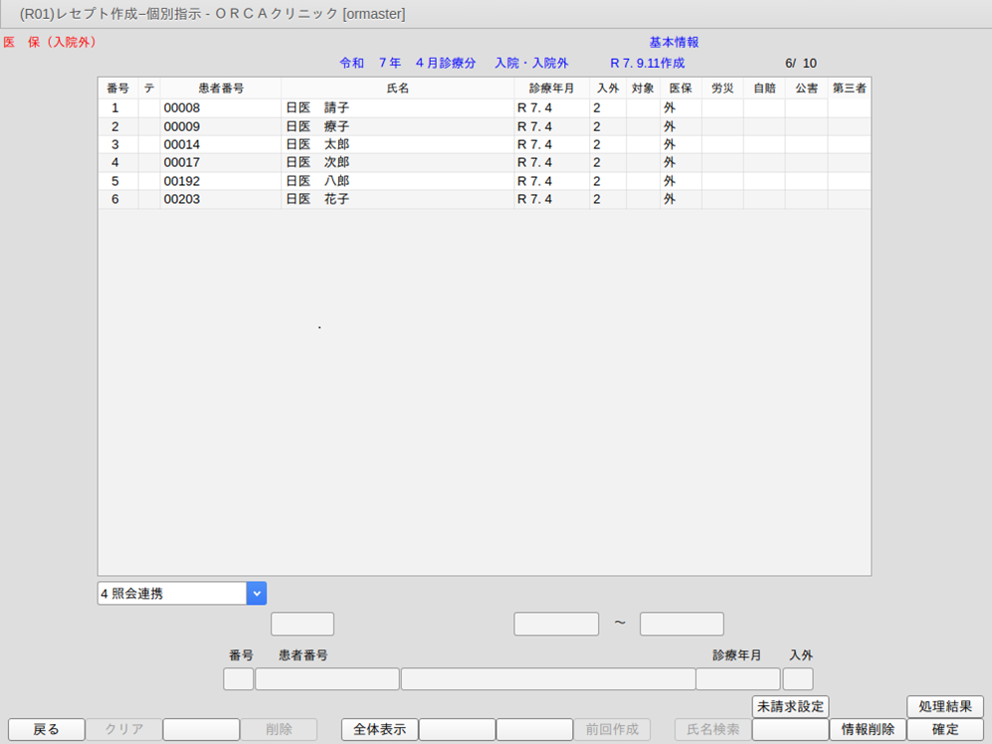The height and width of the screenshot is (744, 992).
Task: Click the 診療年月 column header
Action: (x=551, y=89)
